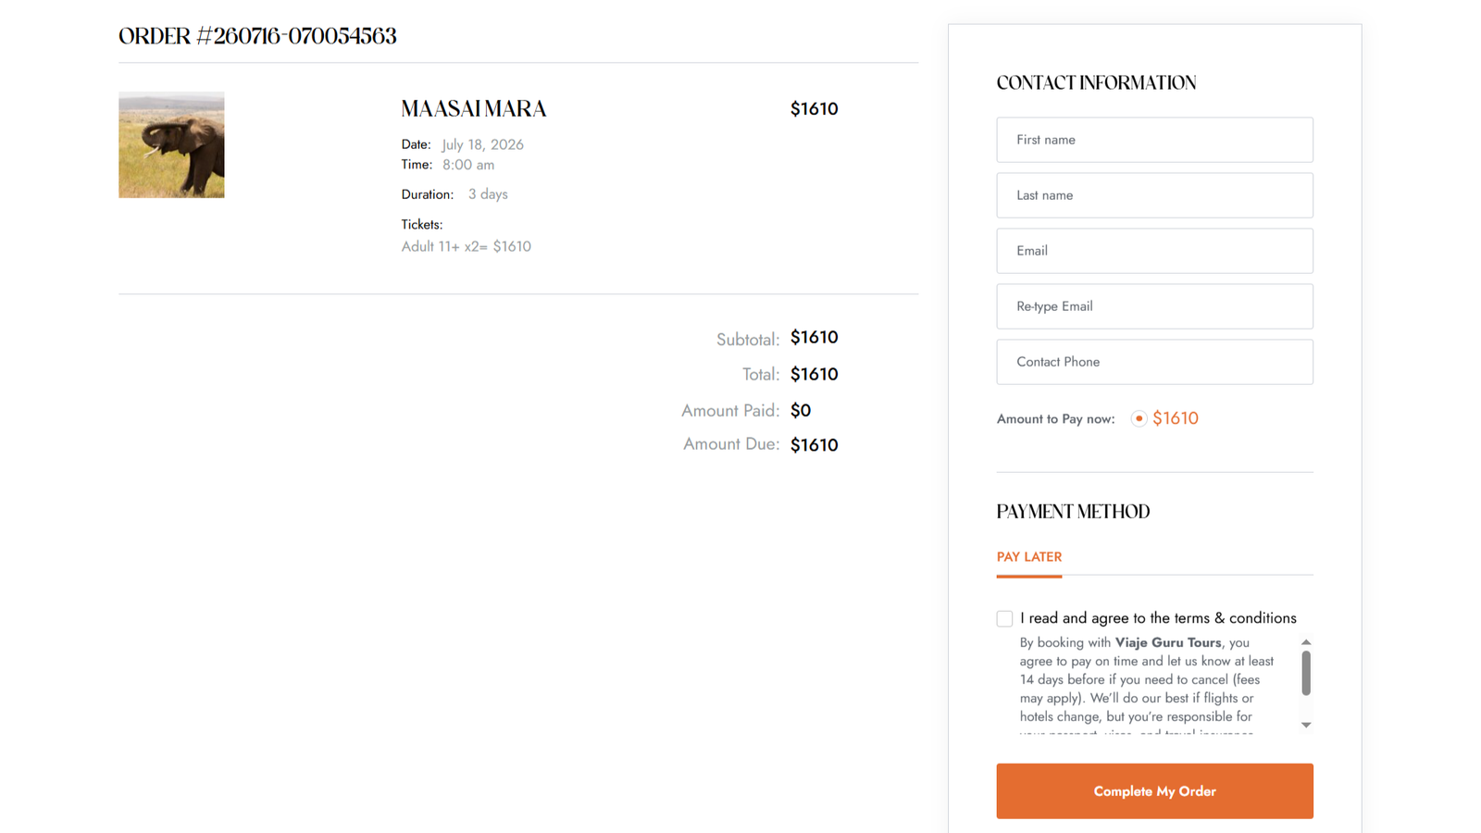Click the $1610 amount to pay label
This screenshot has height=833, width=1481.
coord(1175,418)
